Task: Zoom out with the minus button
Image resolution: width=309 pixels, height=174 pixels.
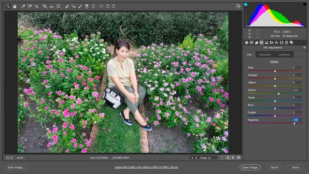Action: (7, 158)
